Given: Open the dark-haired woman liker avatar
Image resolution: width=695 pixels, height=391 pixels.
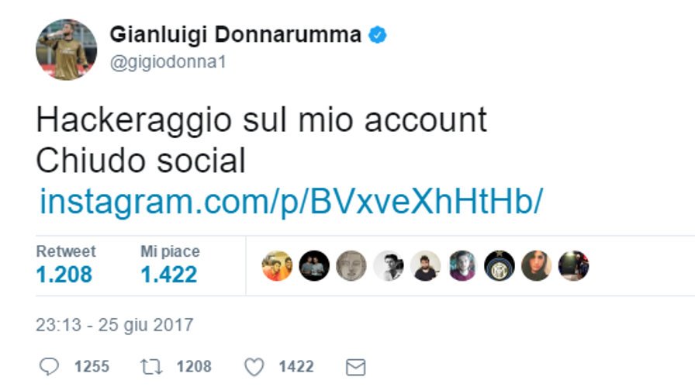Looking at the screenshot, I should [536, 266].
